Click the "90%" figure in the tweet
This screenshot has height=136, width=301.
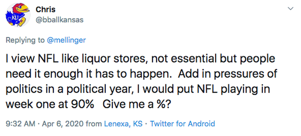[83, 104]
